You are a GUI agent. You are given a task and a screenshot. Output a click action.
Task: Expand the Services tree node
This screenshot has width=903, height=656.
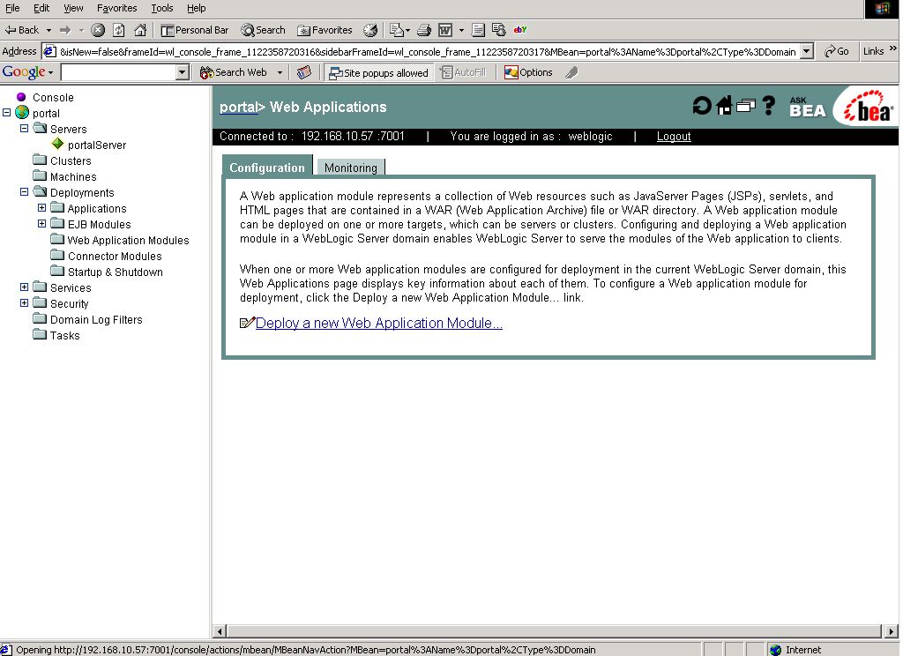point(24,287)
